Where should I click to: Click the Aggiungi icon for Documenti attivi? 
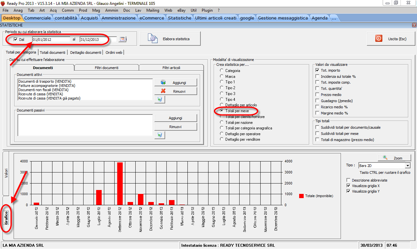163,82
